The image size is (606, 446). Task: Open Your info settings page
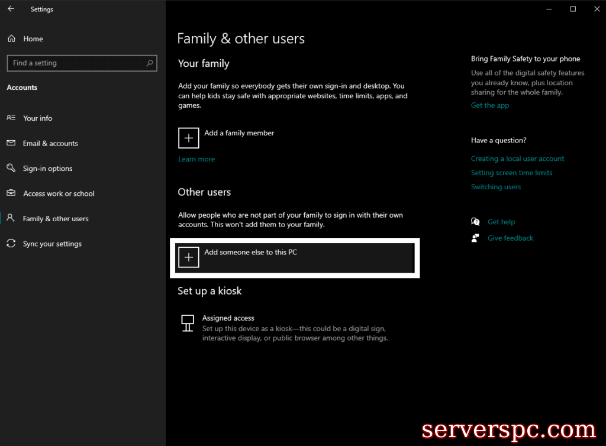coord(37,118)
